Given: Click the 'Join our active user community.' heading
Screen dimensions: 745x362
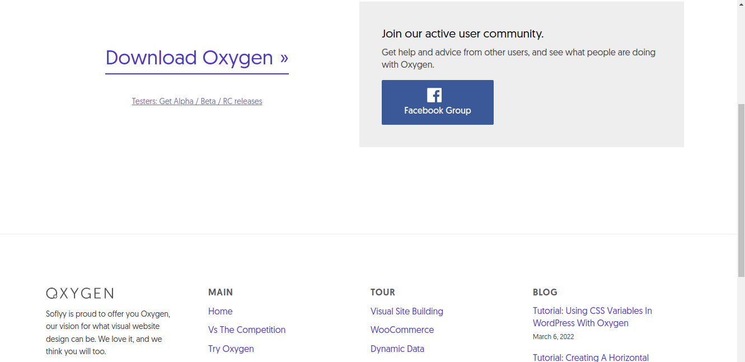Looking at the screenshot, I should [462, 34].
